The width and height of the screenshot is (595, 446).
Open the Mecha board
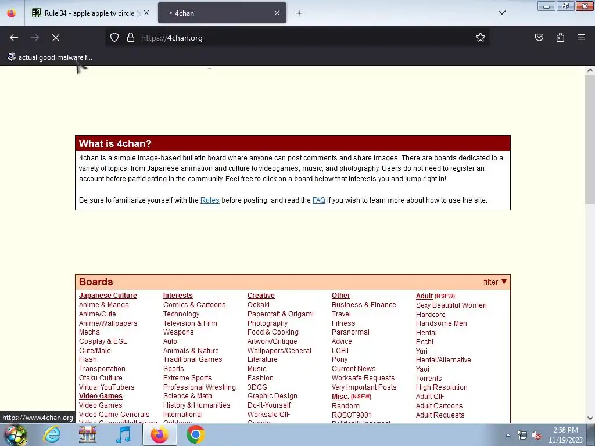89,332
